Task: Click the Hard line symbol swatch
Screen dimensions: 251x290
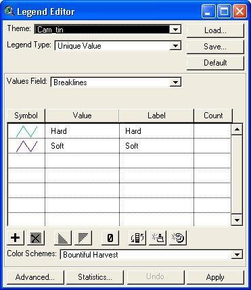Action: click(x=26, y=131)
